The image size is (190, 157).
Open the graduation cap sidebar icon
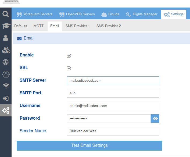[x=6, y=26]
